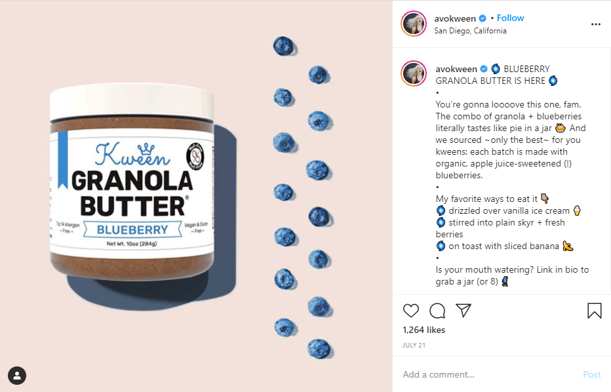Click the Kween logo on the jar
The image size is (611, 392).
point(132,154)
